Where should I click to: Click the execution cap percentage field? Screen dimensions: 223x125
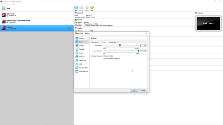point(142,51)
